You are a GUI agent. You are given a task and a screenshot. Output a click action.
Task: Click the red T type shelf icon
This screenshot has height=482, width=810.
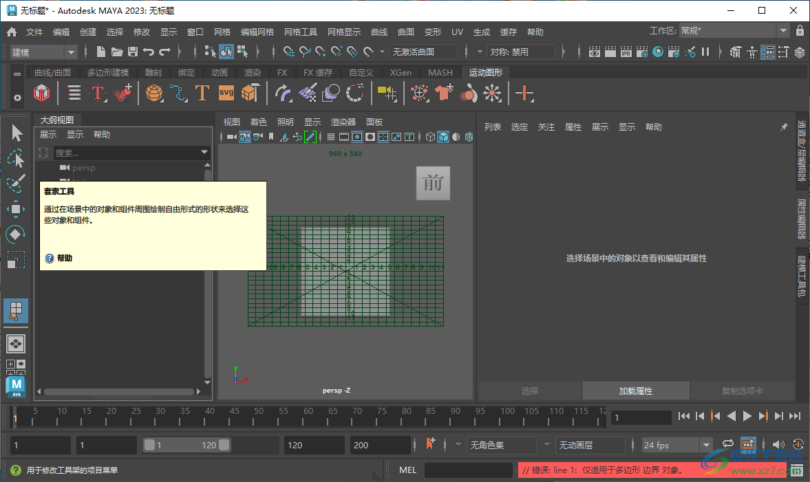(98, 93)
